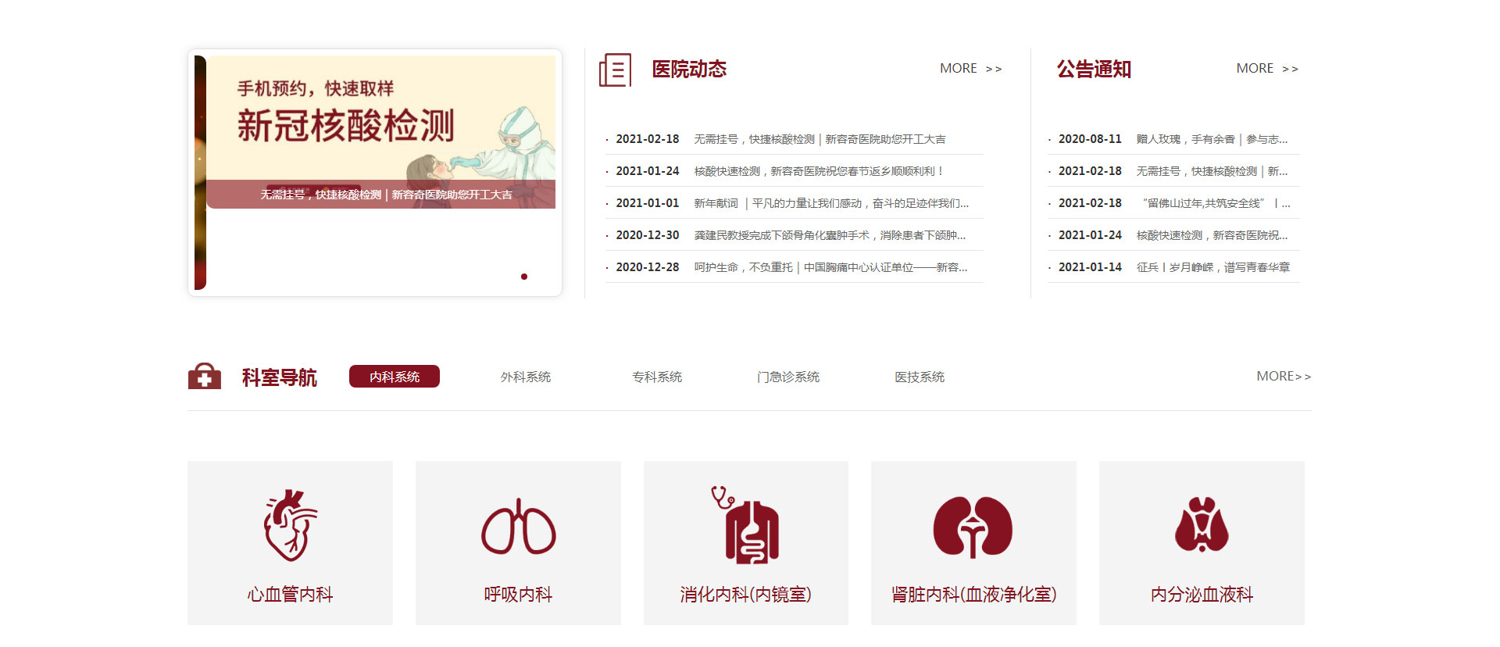
Task: Select the 内科系统 tab
Action: [x=395, y=377]
